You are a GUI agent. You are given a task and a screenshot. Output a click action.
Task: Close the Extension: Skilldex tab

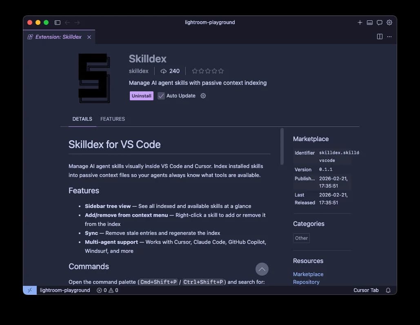pos(89,37)
